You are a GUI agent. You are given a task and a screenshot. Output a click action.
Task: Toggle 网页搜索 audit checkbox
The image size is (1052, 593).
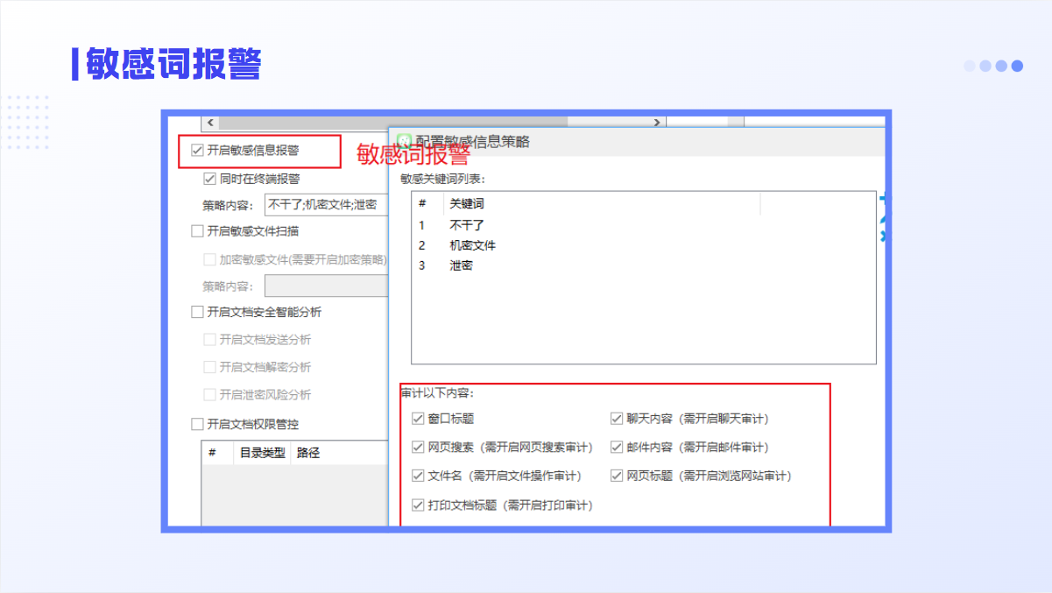[418, 448]
